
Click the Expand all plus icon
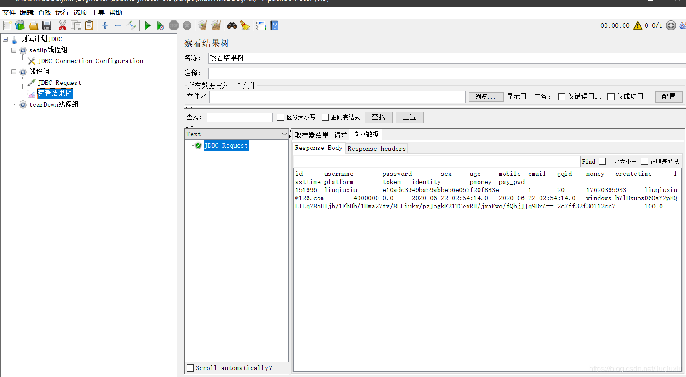tap(105, 25)
